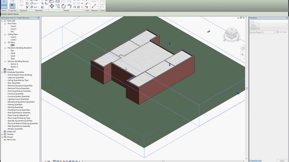
Task: Open the Wall Quantities by Assembly schedule
Action: pos(19,126)
